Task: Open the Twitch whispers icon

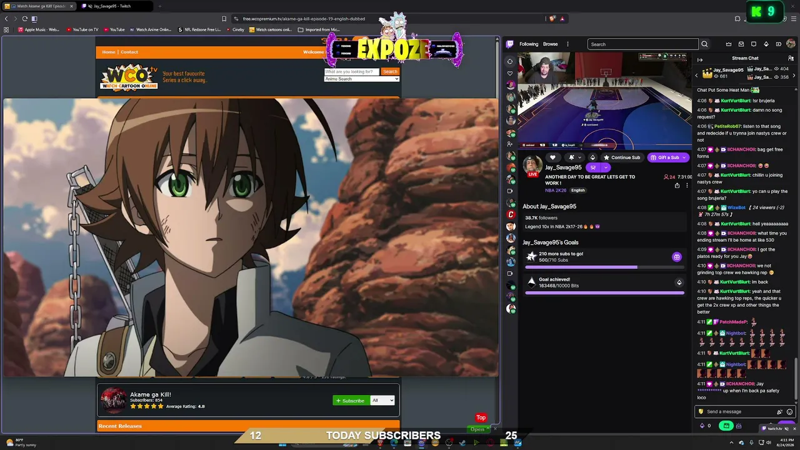Action: pyautogui.click(x=754, y=44)
